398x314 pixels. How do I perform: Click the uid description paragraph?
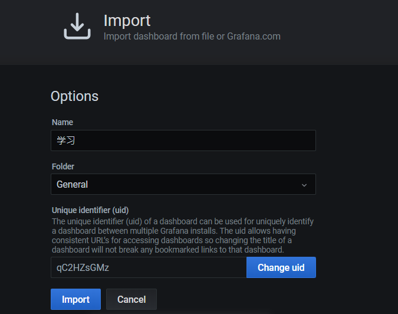click(x=183, y=235)
